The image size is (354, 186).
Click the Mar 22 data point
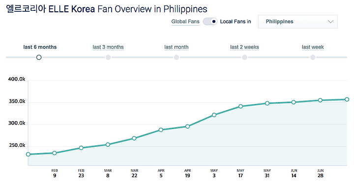pyautogui.click(x=134, y=138)
